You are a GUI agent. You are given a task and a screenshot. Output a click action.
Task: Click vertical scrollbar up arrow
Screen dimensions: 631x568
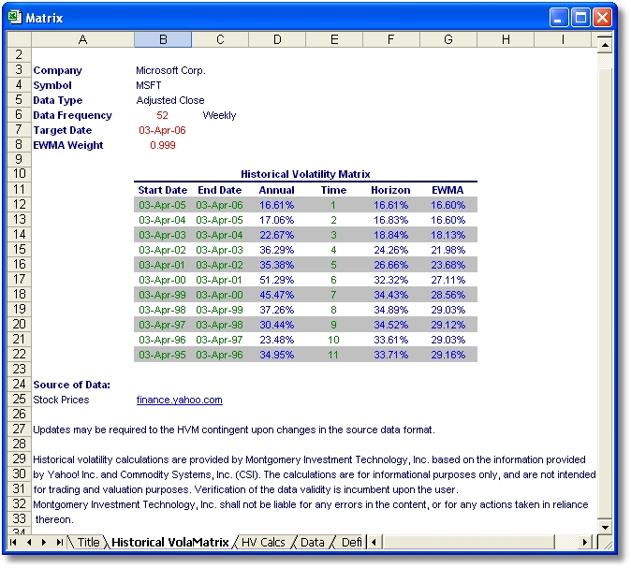click(605, 45)
